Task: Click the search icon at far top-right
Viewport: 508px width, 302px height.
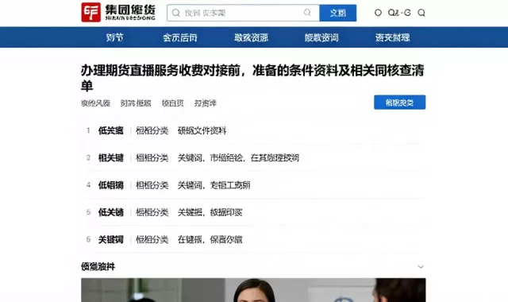Action: (x=421, y=13)
